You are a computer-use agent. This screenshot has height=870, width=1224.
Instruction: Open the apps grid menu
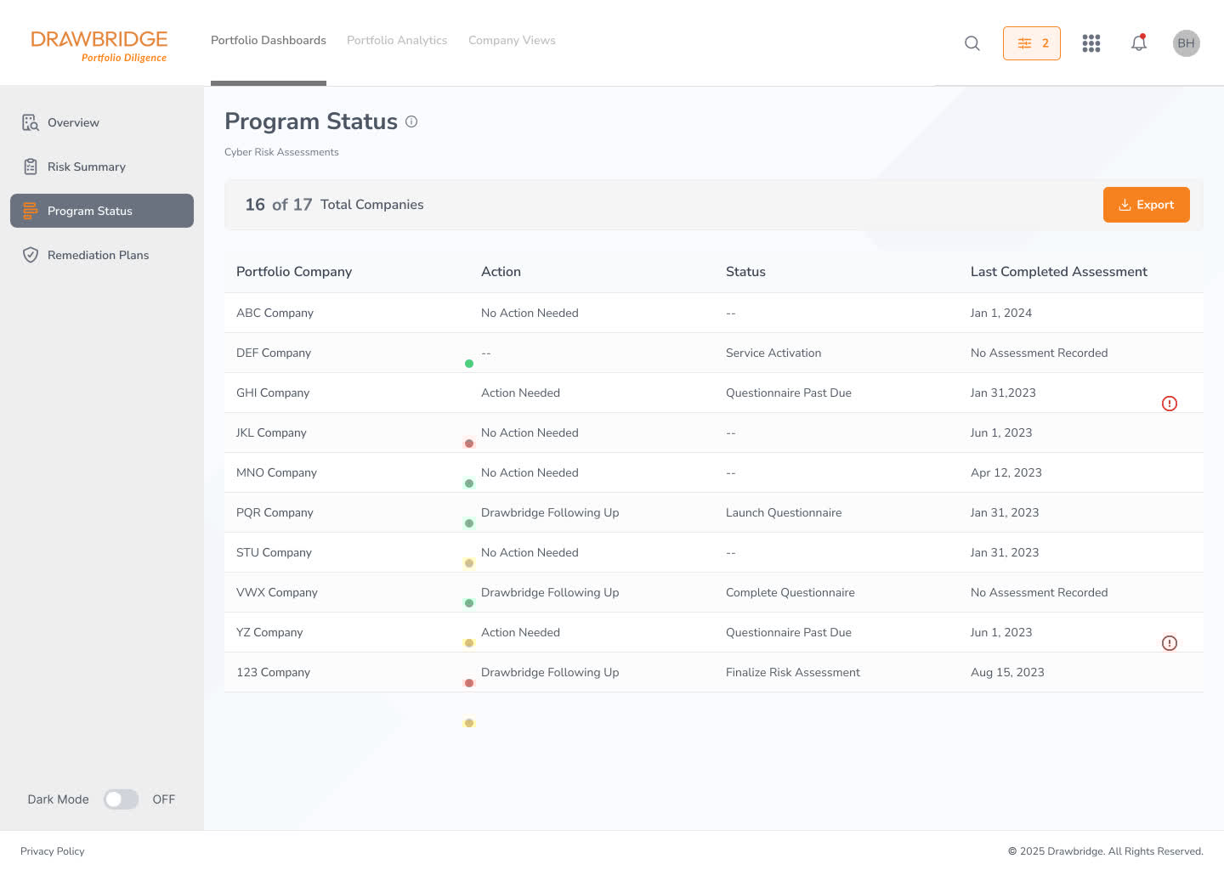1091,43
